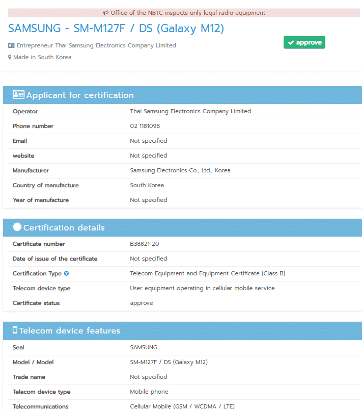Click the phone number 02 1181098
362x411 pixels.
[x=145, y=126]
